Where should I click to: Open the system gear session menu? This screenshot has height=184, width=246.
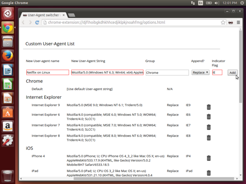[x=242, y=3]
